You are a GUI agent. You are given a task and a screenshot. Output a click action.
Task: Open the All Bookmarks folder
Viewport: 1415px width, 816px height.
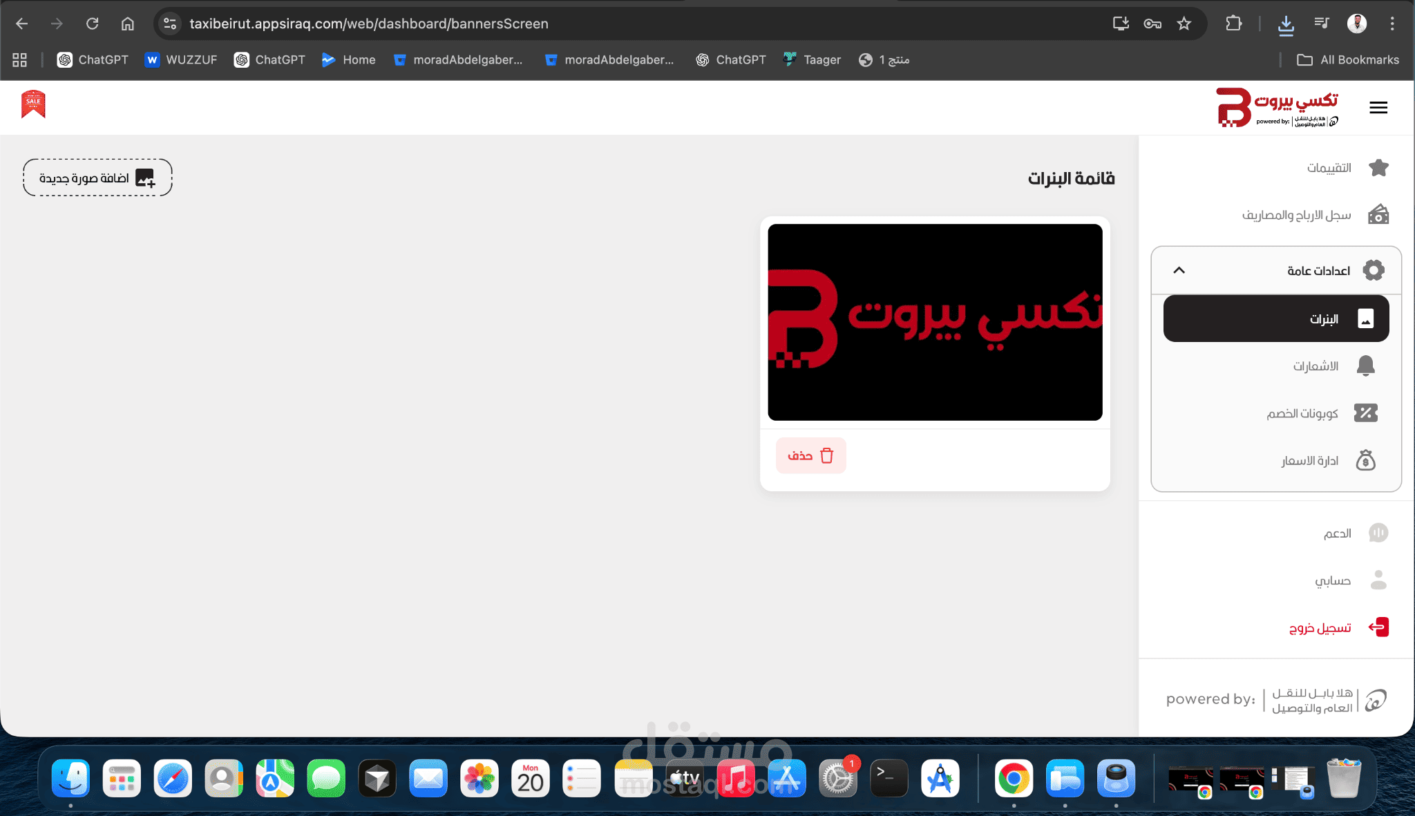[x=1348, y=60]
